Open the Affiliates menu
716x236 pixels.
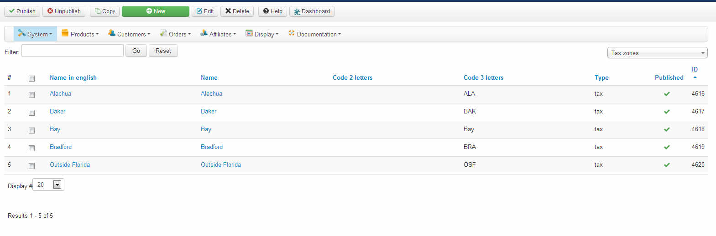click(218, 34)
